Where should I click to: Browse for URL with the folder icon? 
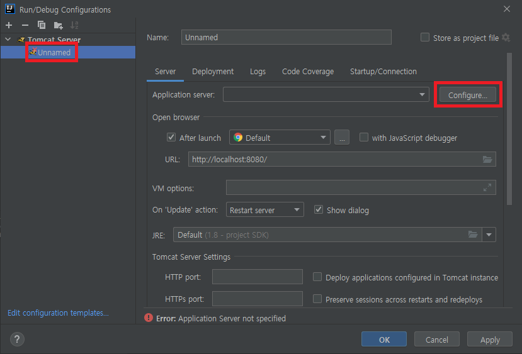tap(487, 159)
